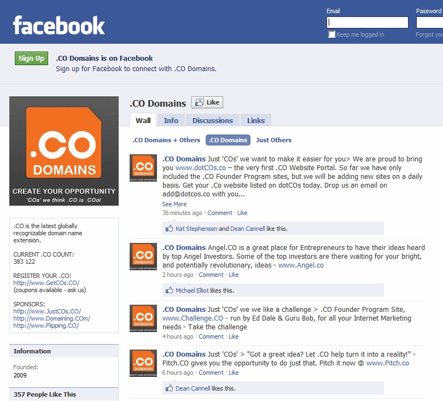
Task: Open the Discussions tab
Action: tap(213, 120)
